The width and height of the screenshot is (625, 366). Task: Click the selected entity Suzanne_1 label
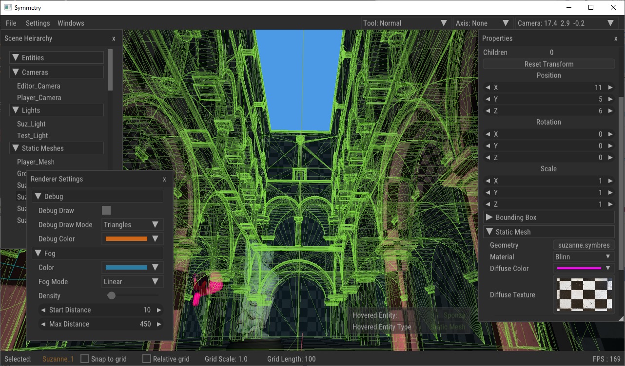click(x=58, y=359)
